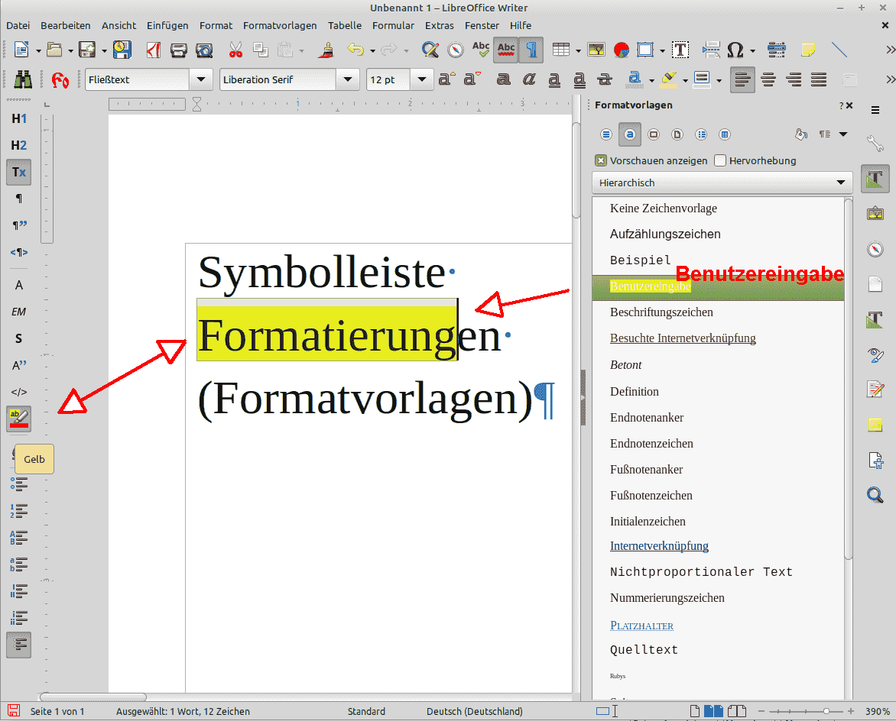
Task: Open sidebar Properties wrench icon
Action: 875,143
